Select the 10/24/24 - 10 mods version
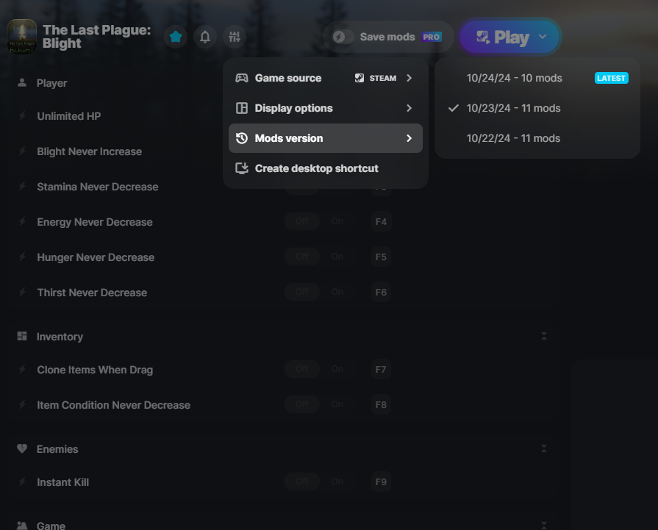Image resolution: width=658 pixels, height=530 pixels. pyautogui.click(x=537, y=78)
